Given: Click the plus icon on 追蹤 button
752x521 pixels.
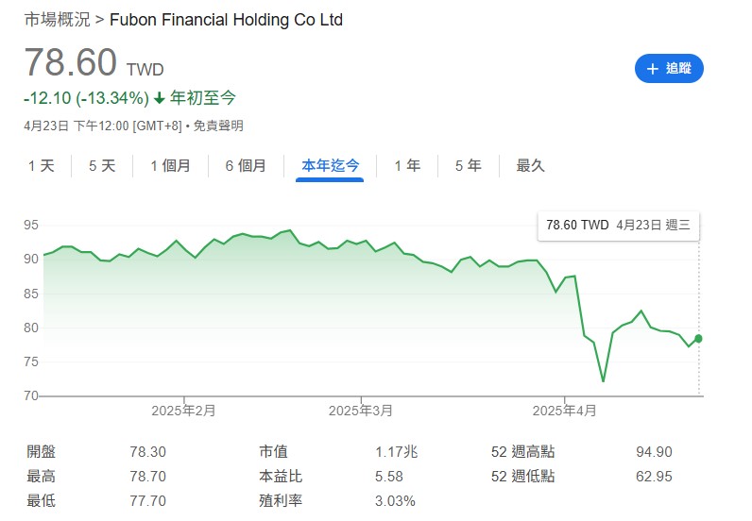Looking at the screenshot, I should coord(652,69).
